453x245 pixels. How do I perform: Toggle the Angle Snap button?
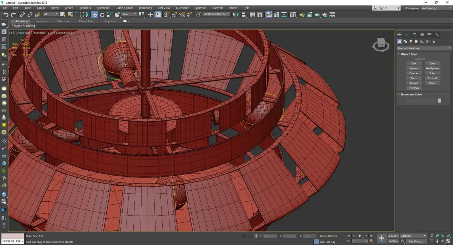point(174,15)
